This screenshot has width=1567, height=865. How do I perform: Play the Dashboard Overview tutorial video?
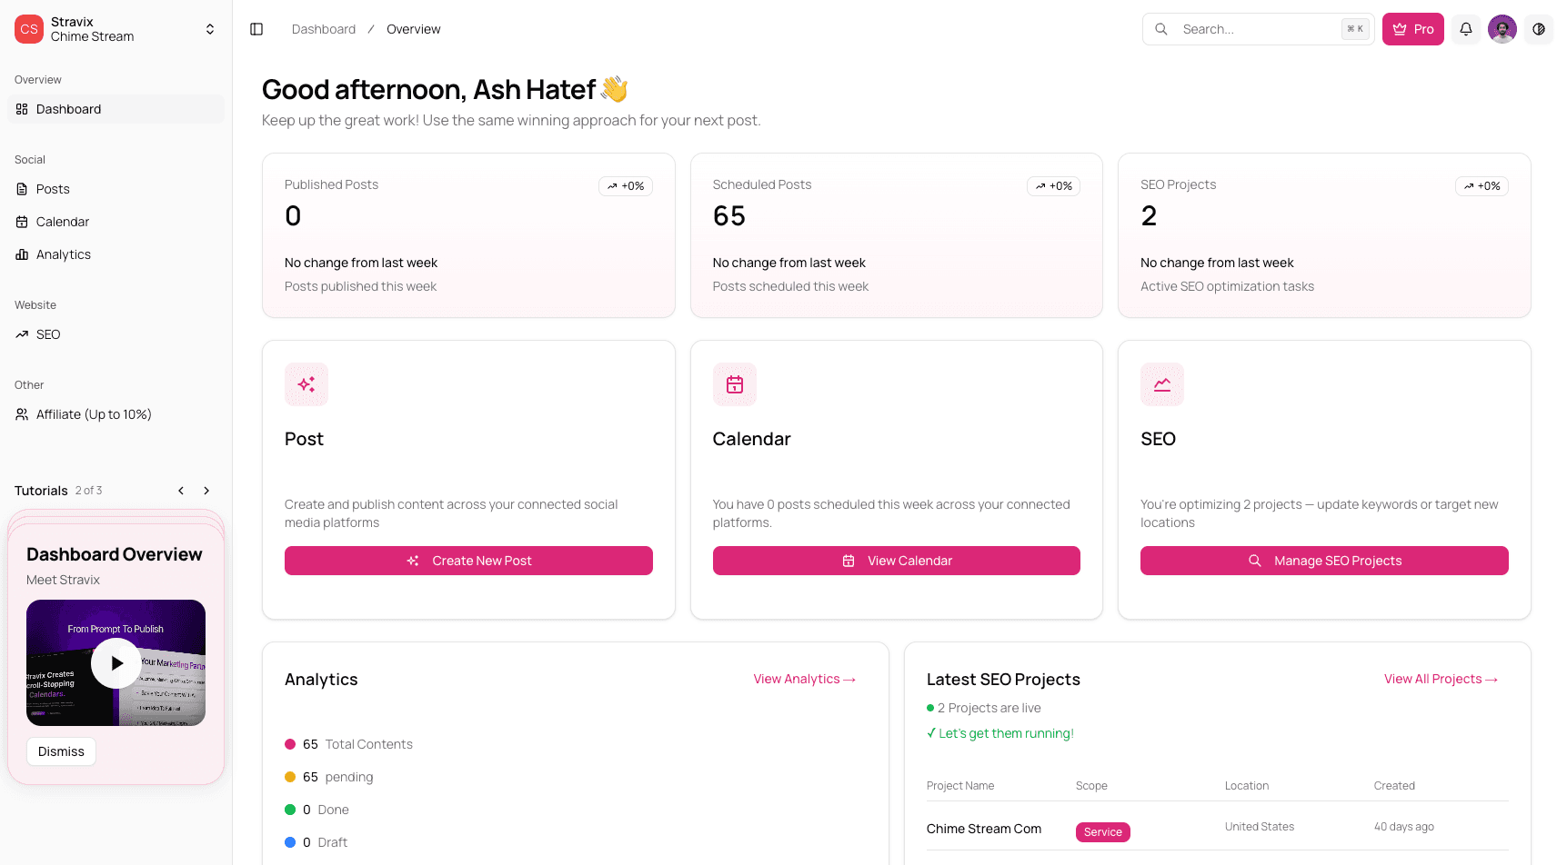tap(116, 663)
